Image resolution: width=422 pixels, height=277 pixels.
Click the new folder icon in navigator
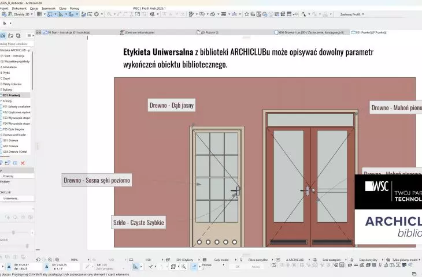pyautogui.click(x=8, y=163)
